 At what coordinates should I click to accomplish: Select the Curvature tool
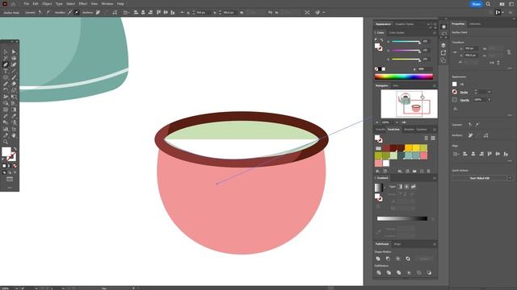tap(14, 64)
